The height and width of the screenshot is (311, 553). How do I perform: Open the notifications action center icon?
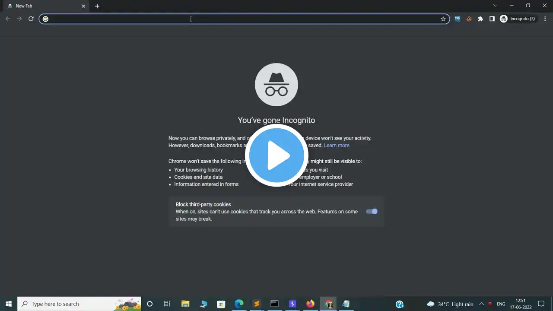(x=541, y=304)
